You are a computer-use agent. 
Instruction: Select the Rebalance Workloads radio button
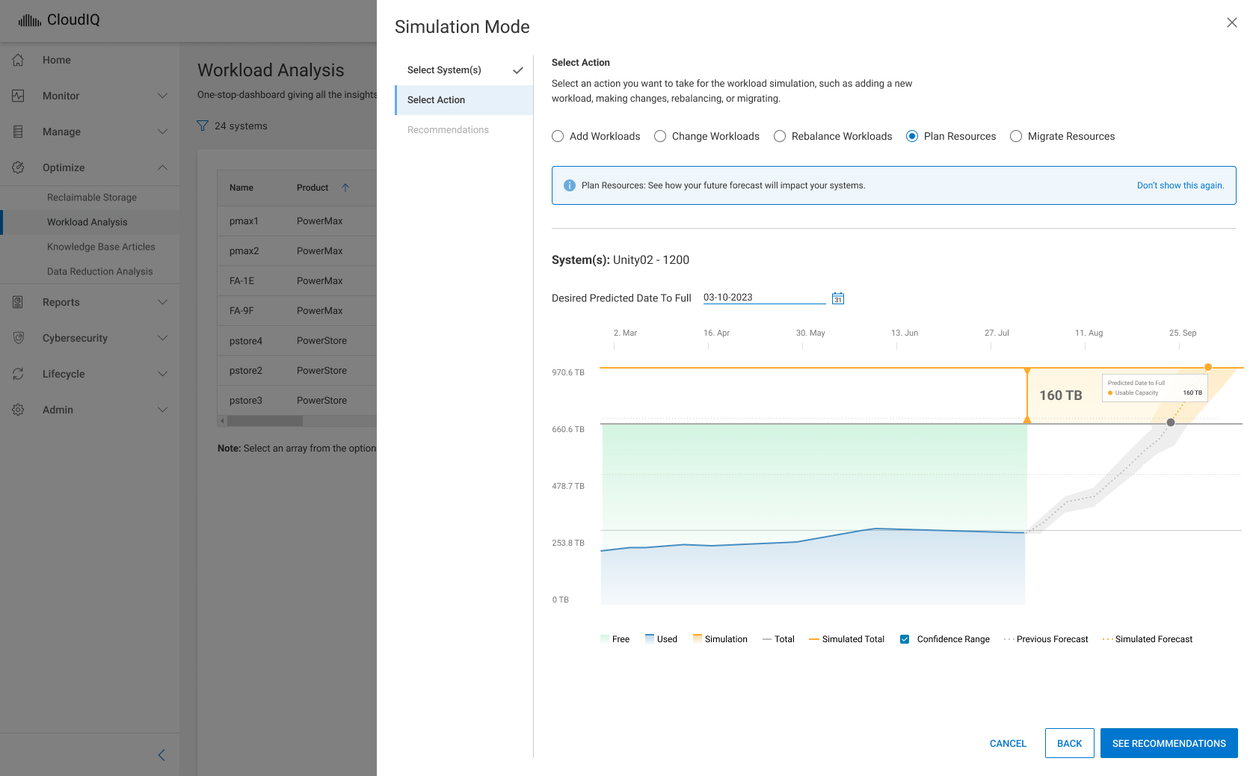point(780,136)
